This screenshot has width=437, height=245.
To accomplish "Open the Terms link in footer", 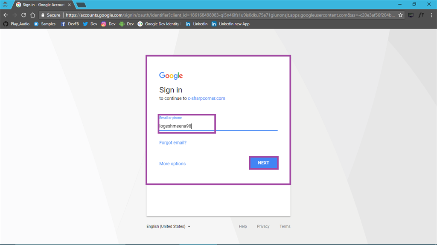I will pos(285,226).
